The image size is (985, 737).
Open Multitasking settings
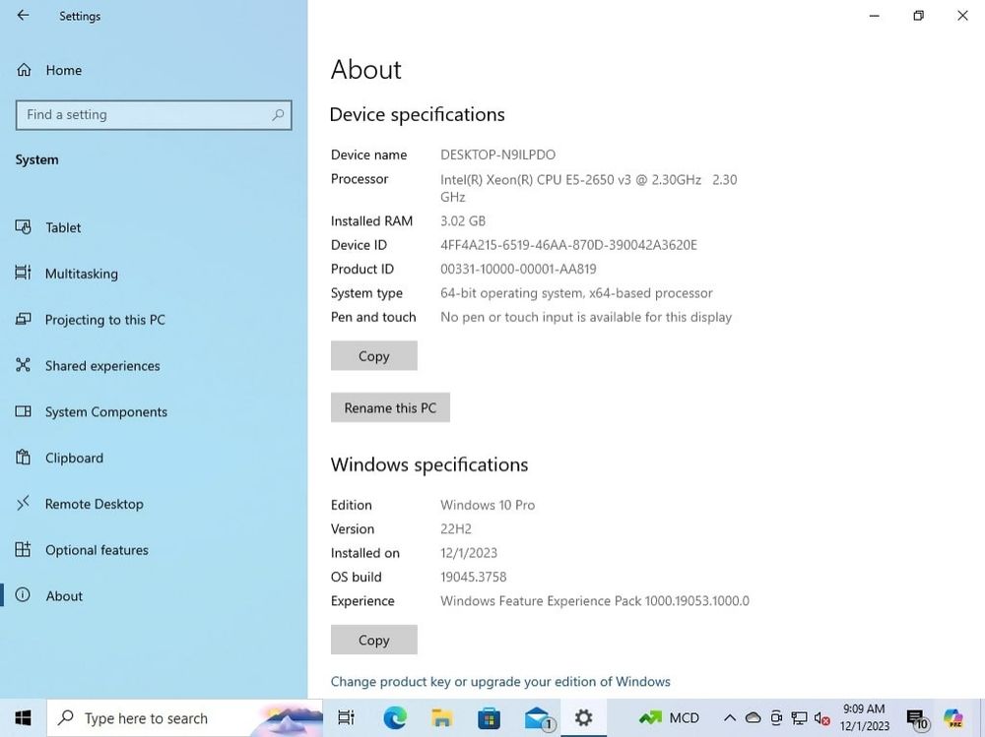tap(82, 274)
